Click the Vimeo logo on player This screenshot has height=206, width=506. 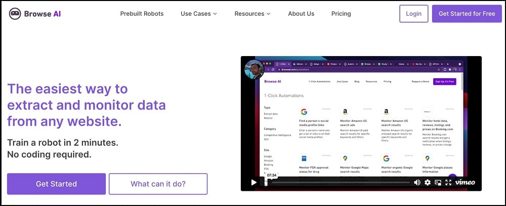pyautogui.click(x=465, y=182)
